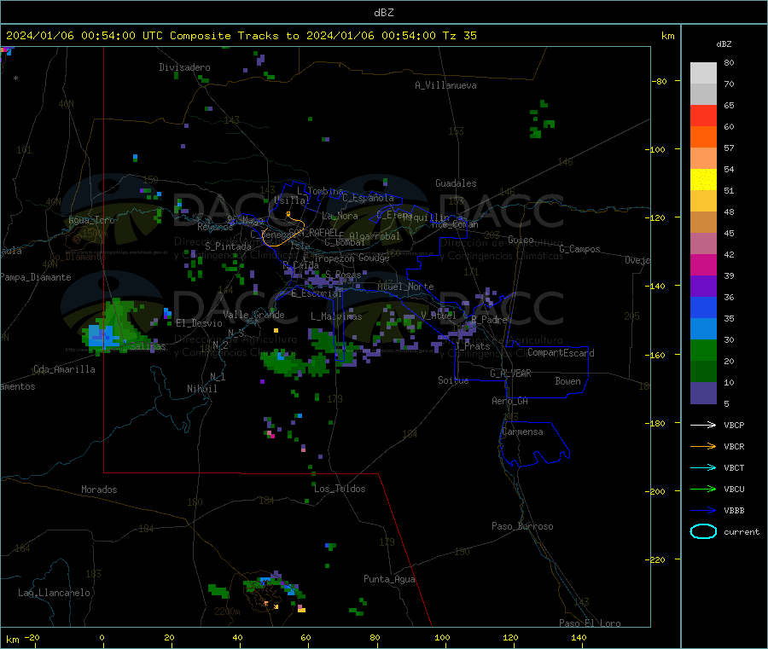
Task: Click the 'Lag.Llancanelo' map label
Action: tap(54, 593)
